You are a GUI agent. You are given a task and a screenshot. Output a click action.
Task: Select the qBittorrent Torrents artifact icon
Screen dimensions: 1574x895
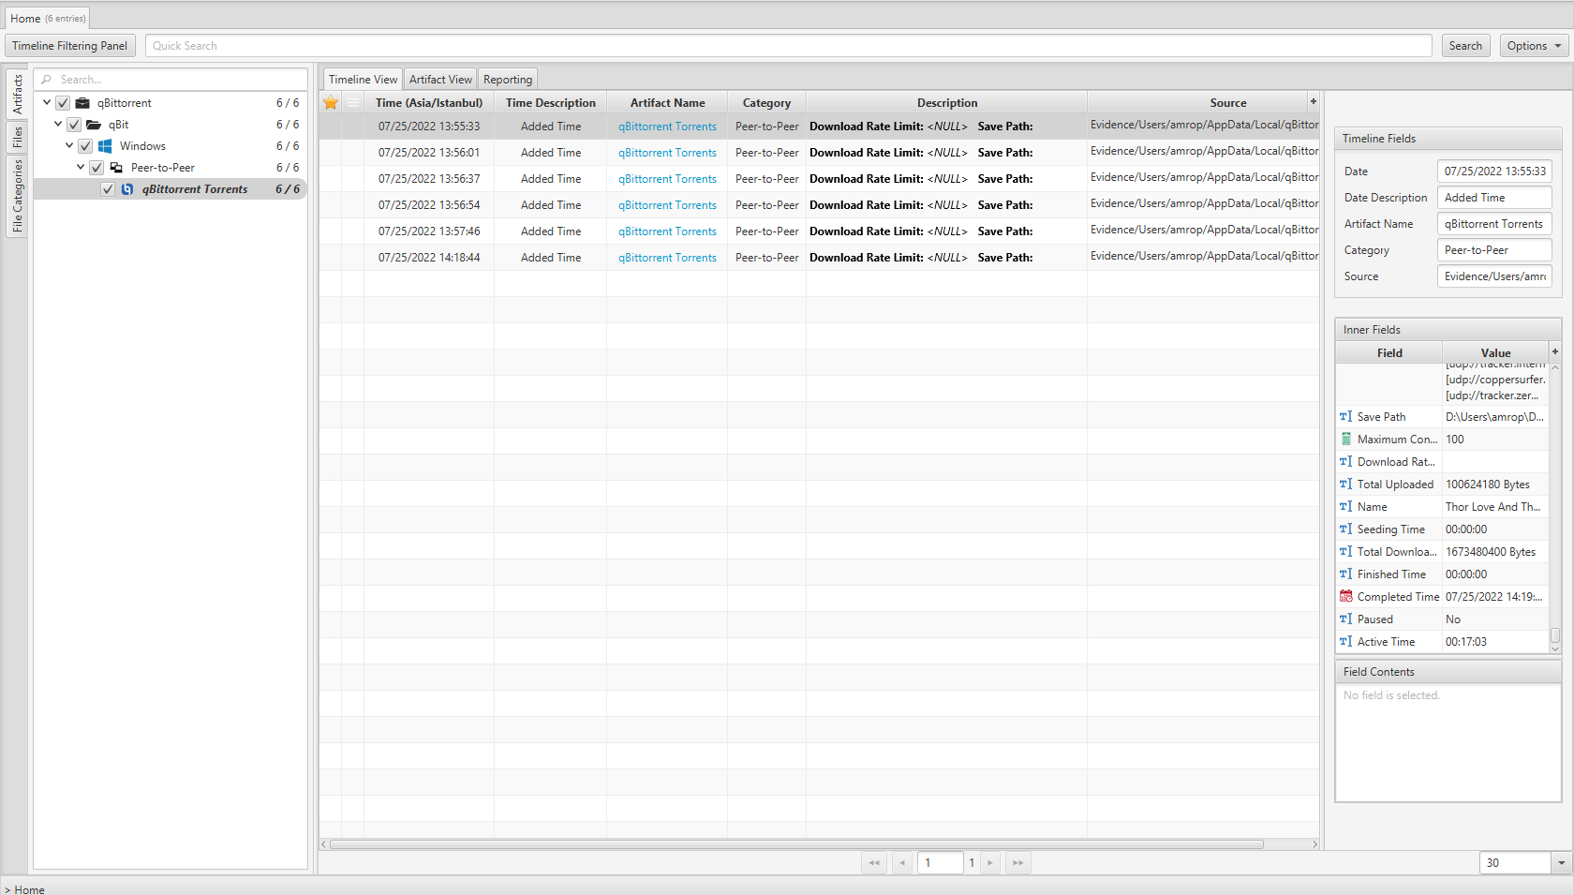[127, 188]
